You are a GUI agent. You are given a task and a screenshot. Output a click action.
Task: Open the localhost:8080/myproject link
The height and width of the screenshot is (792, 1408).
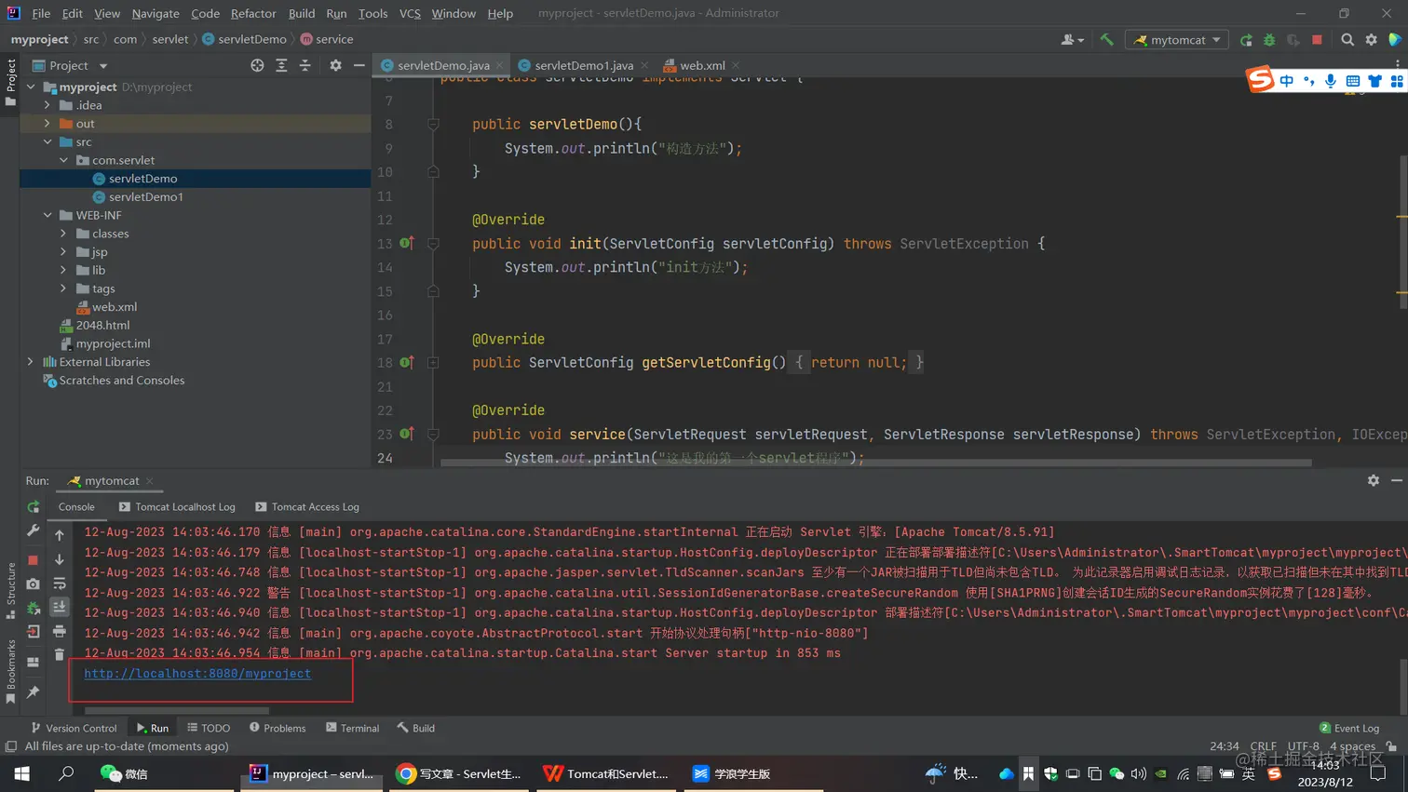[x=197, y=674]
